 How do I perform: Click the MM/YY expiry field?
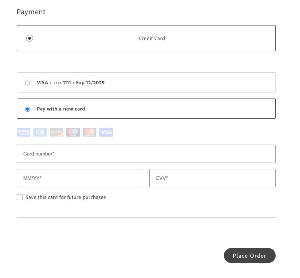pos(80,178)
